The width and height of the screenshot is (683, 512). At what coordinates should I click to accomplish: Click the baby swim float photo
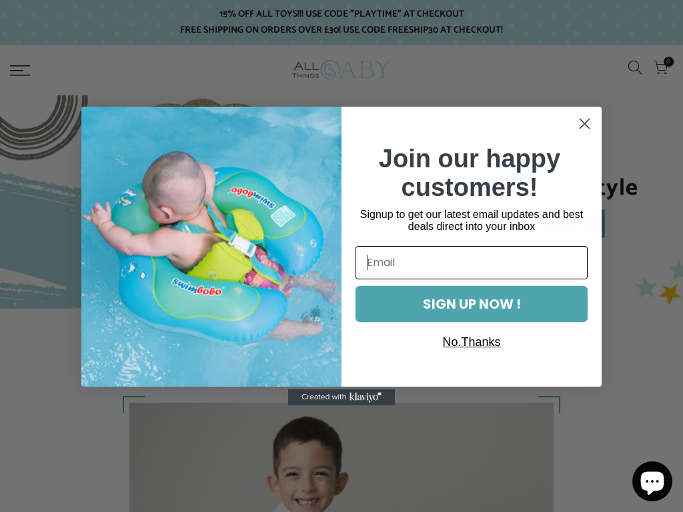coord(211,247)
